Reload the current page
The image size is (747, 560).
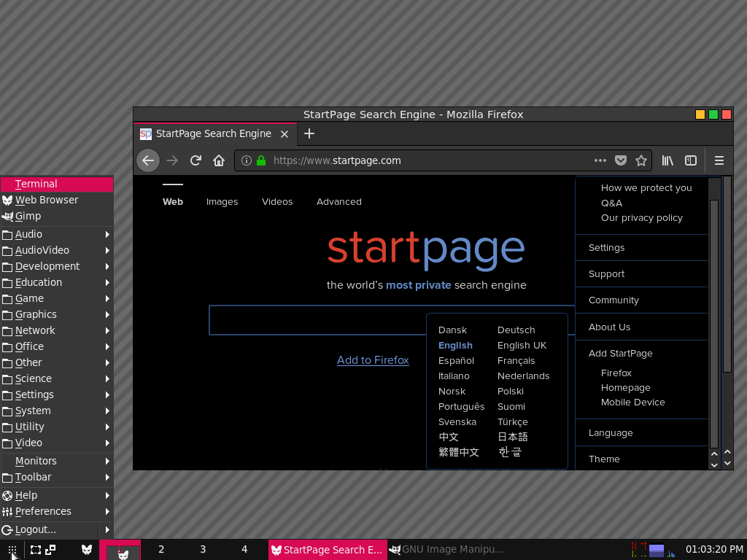click(196, 160)
